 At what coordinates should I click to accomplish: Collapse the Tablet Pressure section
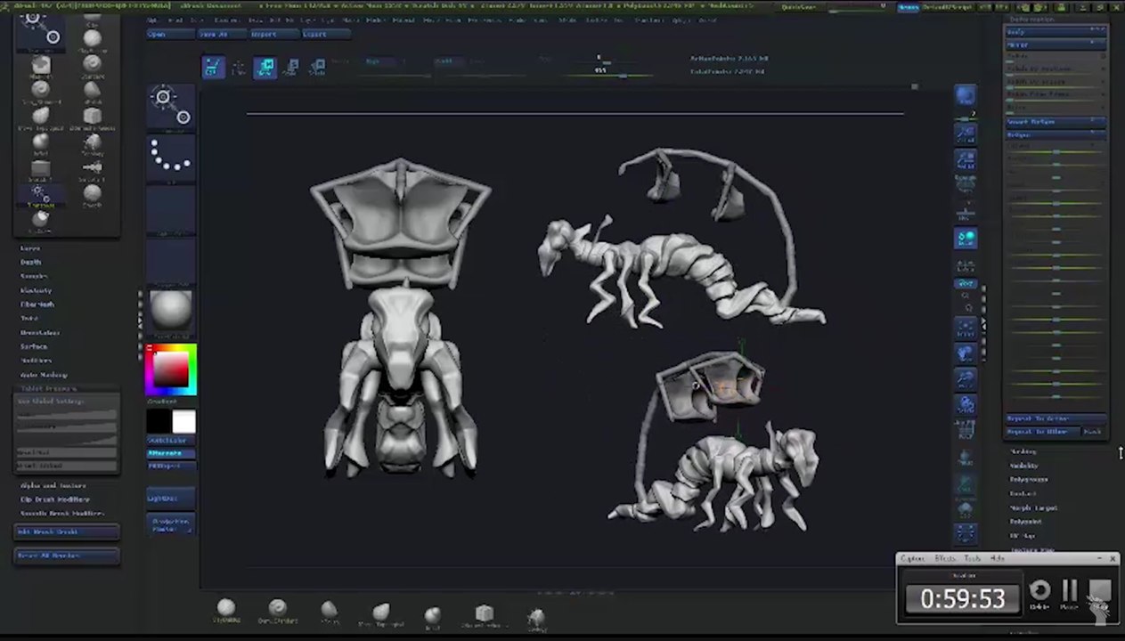48,388
